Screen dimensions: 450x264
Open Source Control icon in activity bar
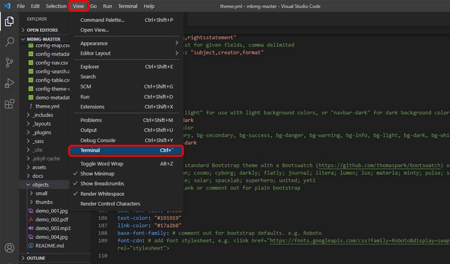point(9,62)
